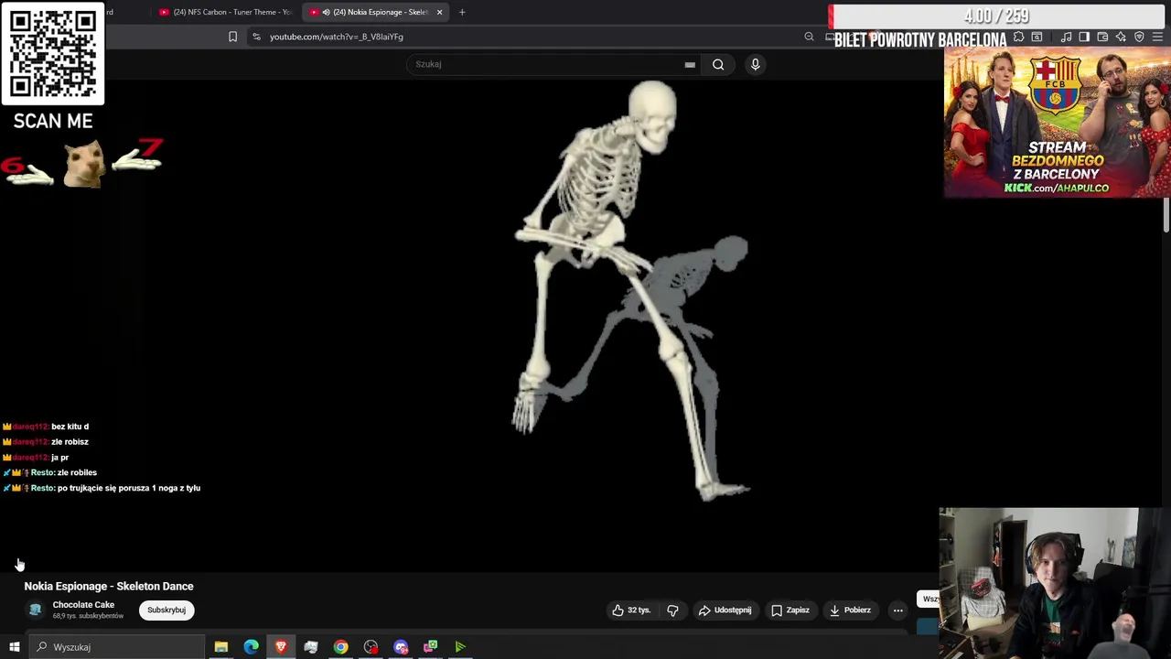Click the Resto chat message 'zle robiles'

tap(77, 472)
